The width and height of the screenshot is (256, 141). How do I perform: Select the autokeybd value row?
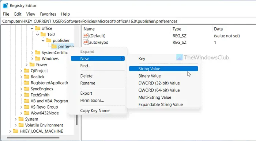pyautogui.click(x=169, y=42)
